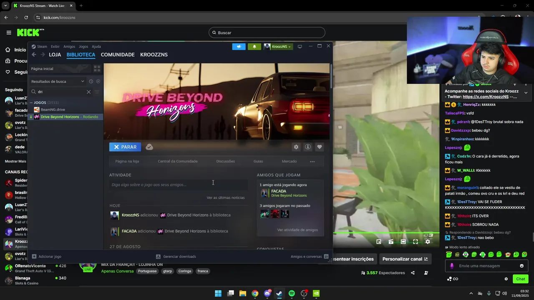Open Chrome from the taskbar
The height and width of the screenshot is (300, 534).
click(x=255, y=293)
